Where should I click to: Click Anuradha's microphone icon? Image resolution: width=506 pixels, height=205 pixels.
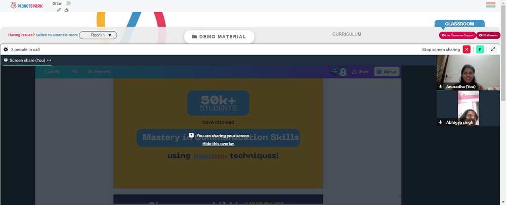(x=441, y=86)
